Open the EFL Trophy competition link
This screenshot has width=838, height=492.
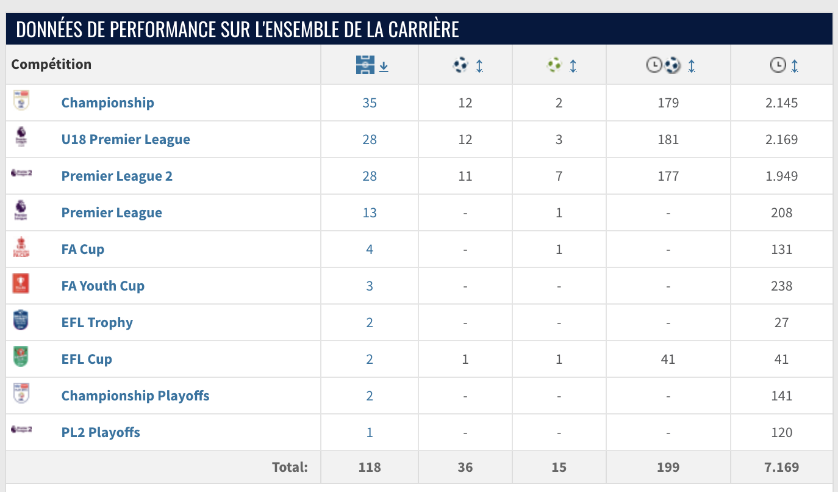(x=97, y=322)
